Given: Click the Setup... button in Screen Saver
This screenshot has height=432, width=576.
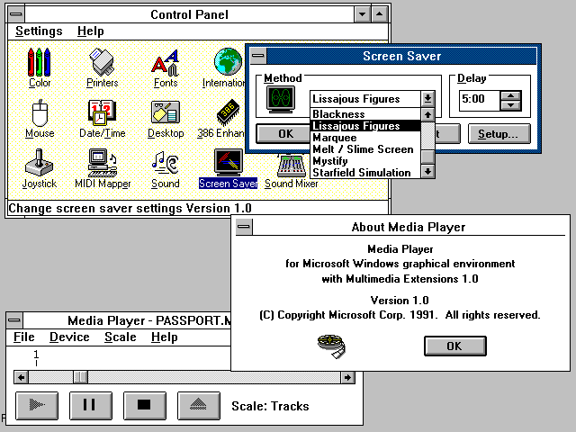Looking at the screenshot, I should tap(498, 134).
